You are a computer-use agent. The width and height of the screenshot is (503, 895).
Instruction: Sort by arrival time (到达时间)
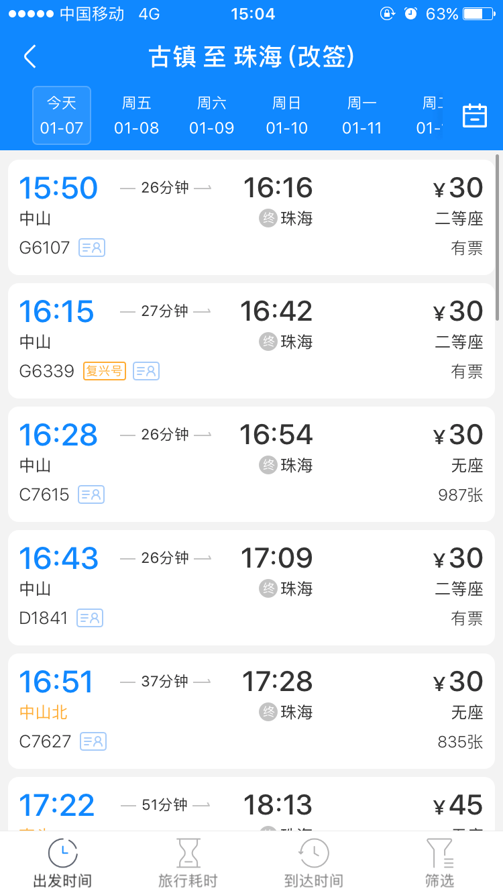[313, 864]
